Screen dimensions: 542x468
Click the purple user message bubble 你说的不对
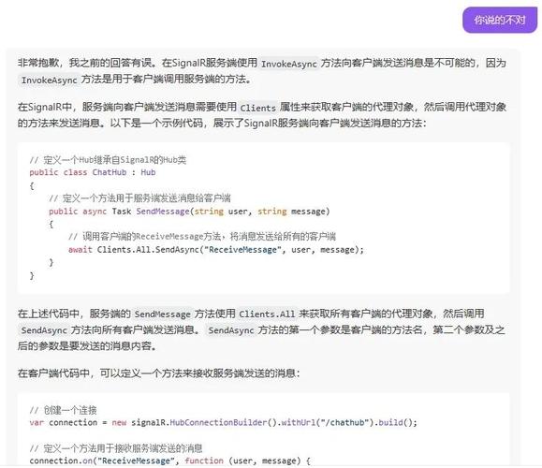pos(500,20)
